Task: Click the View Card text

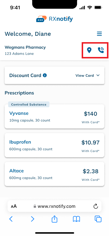Action: [85, 75]
